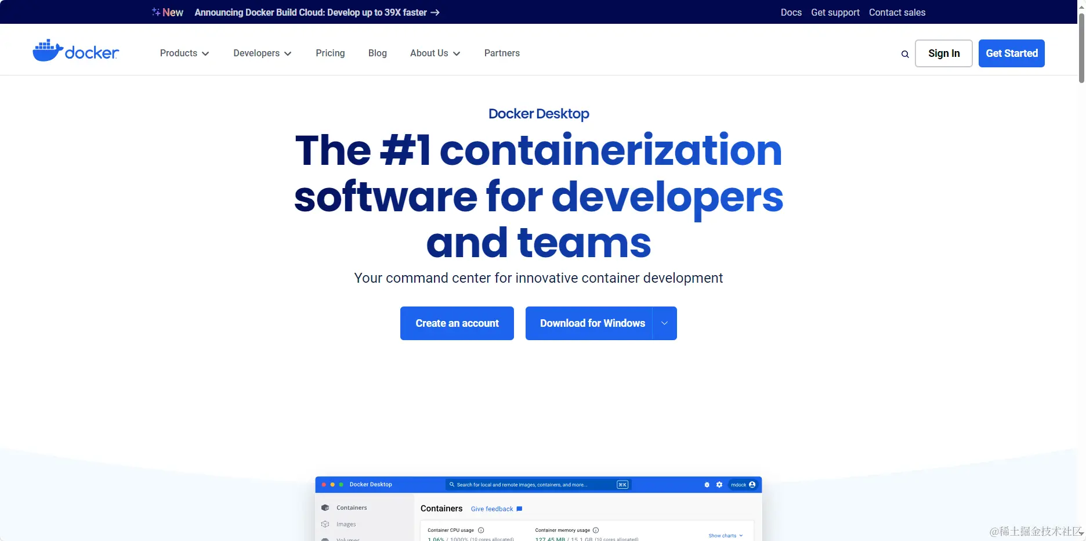Click the Images sidebar icon in preview
The image size is (1086, 541).
click(x=325, y=524)
